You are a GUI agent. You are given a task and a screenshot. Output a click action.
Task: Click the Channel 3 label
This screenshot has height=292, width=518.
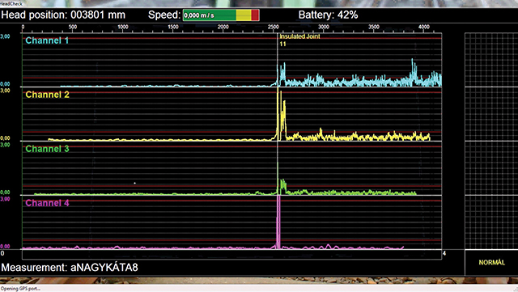click(x=47, y=149)
